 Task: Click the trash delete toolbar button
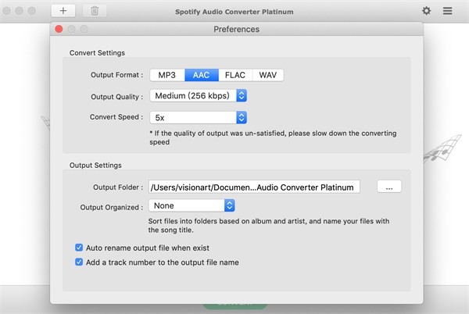point(95,11)
